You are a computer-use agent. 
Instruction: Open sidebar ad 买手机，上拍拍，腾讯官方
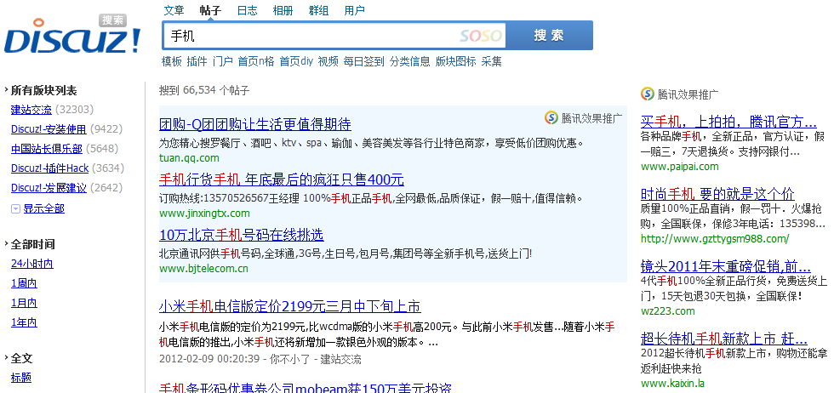[728, 122]
